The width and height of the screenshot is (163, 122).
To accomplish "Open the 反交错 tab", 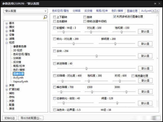I will pyautogui.click(x=88, y=11).
